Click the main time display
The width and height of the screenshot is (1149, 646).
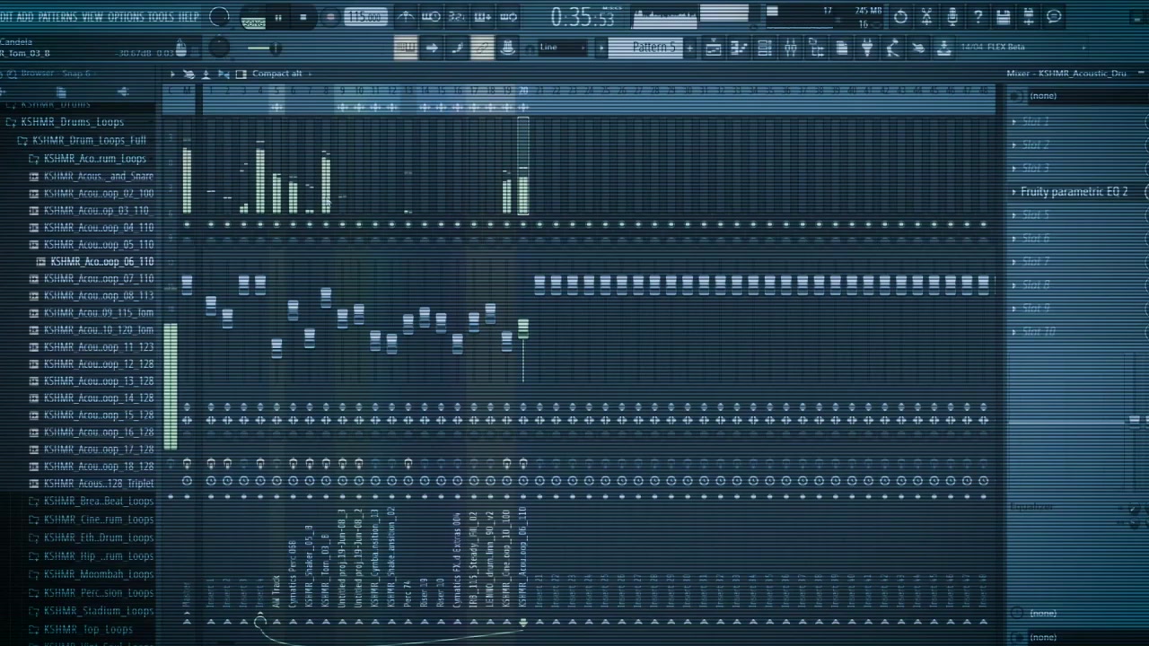pyautogui.click(x=583, y=17)
